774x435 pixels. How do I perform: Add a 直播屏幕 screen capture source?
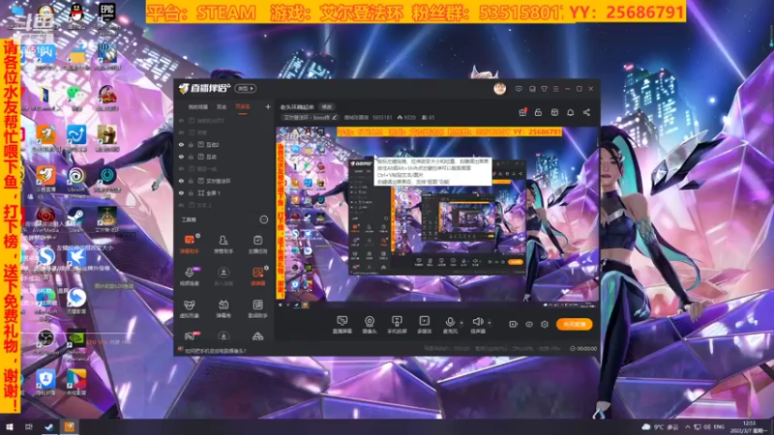click(x=342, y=325)
